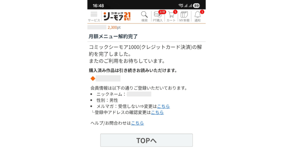Click the 2,300pt points balance
The height and width of the screenshot is (157, 298).
point(114,27)
